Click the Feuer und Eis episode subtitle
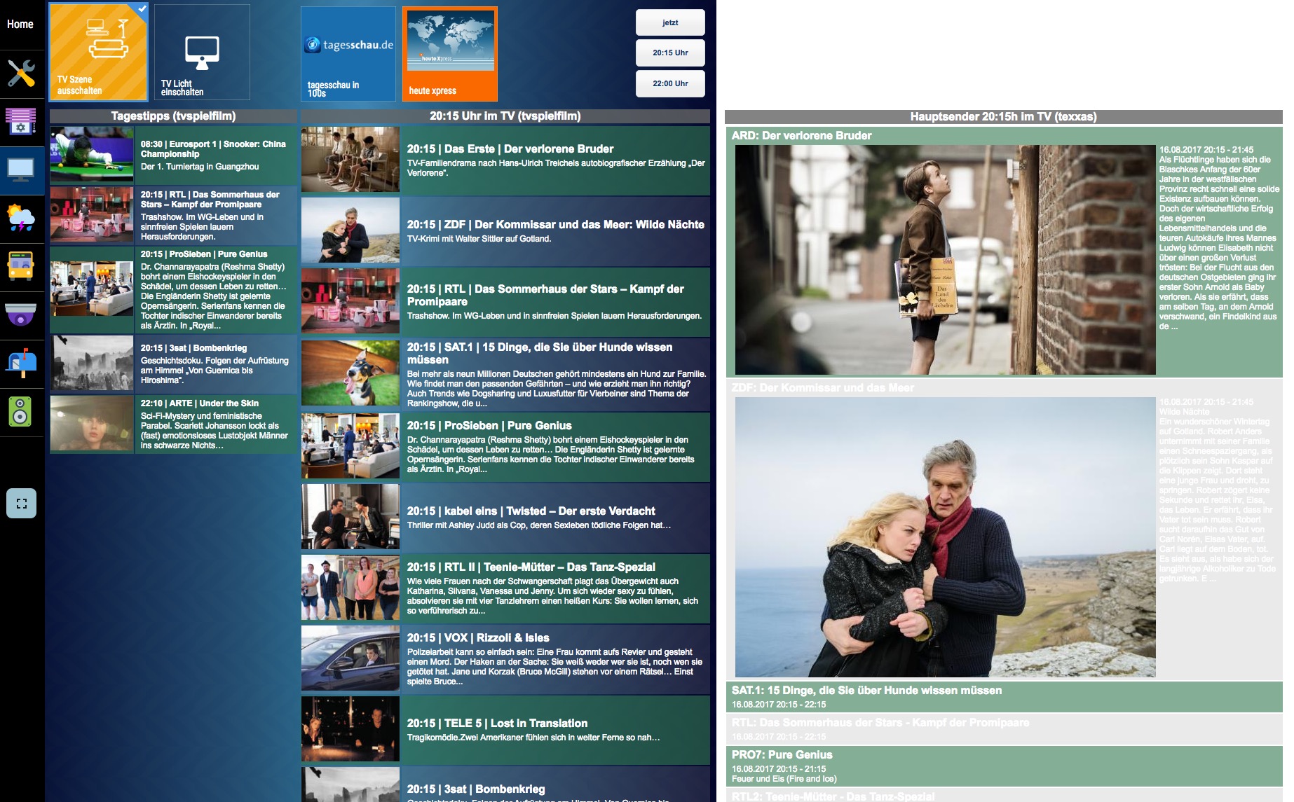The width and height of the screenshot is (1294, 802). point(784,779)
